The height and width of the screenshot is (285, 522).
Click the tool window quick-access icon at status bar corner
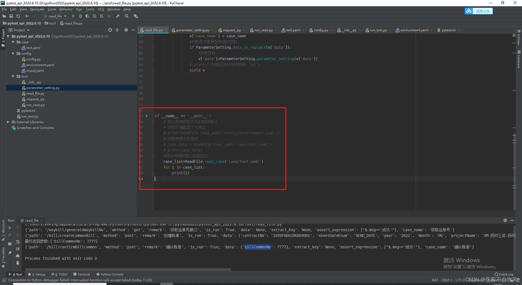pos(4,280)
